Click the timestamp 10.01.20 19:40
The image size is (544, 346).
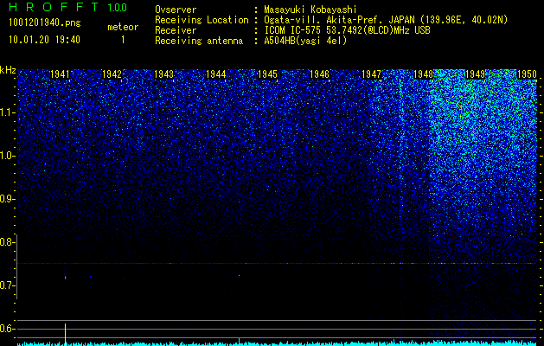click(x=44, y=40)
